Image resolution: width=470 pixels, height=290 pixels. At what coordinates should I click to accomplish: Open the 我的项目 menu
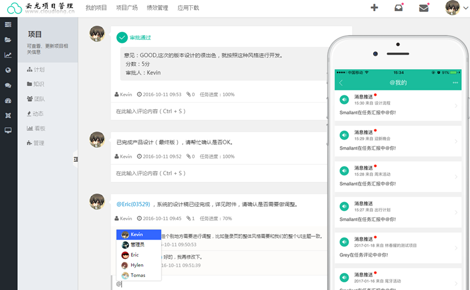tap(96, 8)
